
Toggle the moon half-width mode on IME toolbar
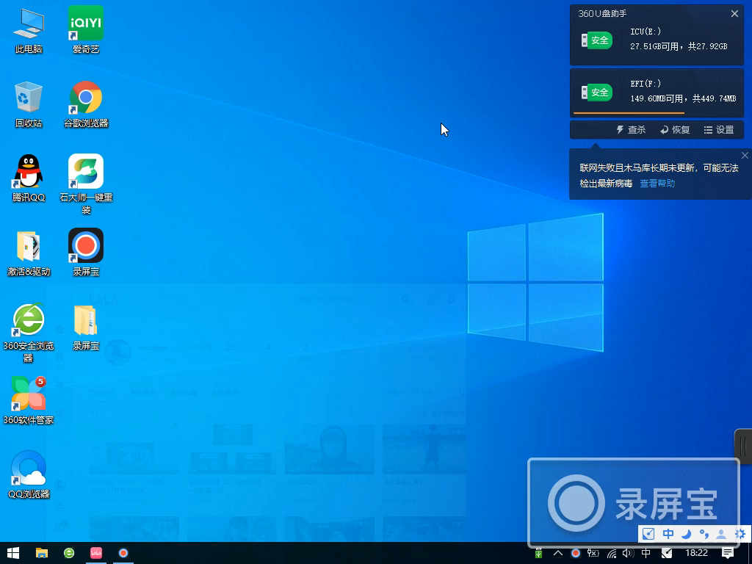click(687, 533)
